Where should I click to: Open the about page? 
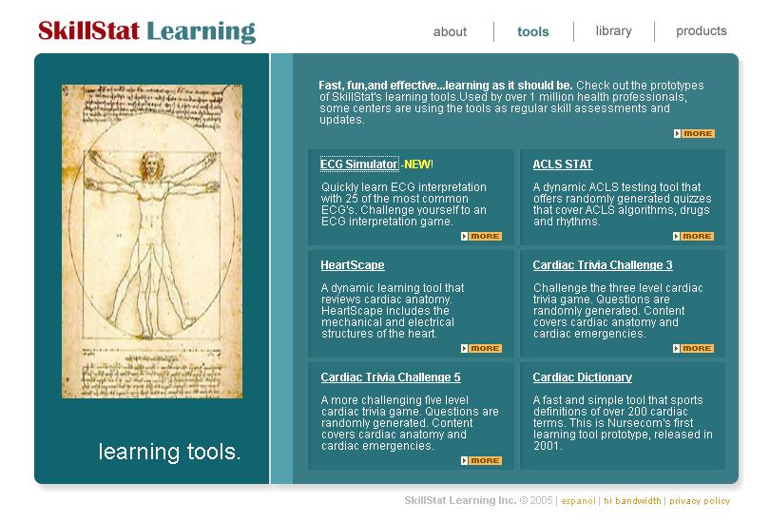pos(450,31)
